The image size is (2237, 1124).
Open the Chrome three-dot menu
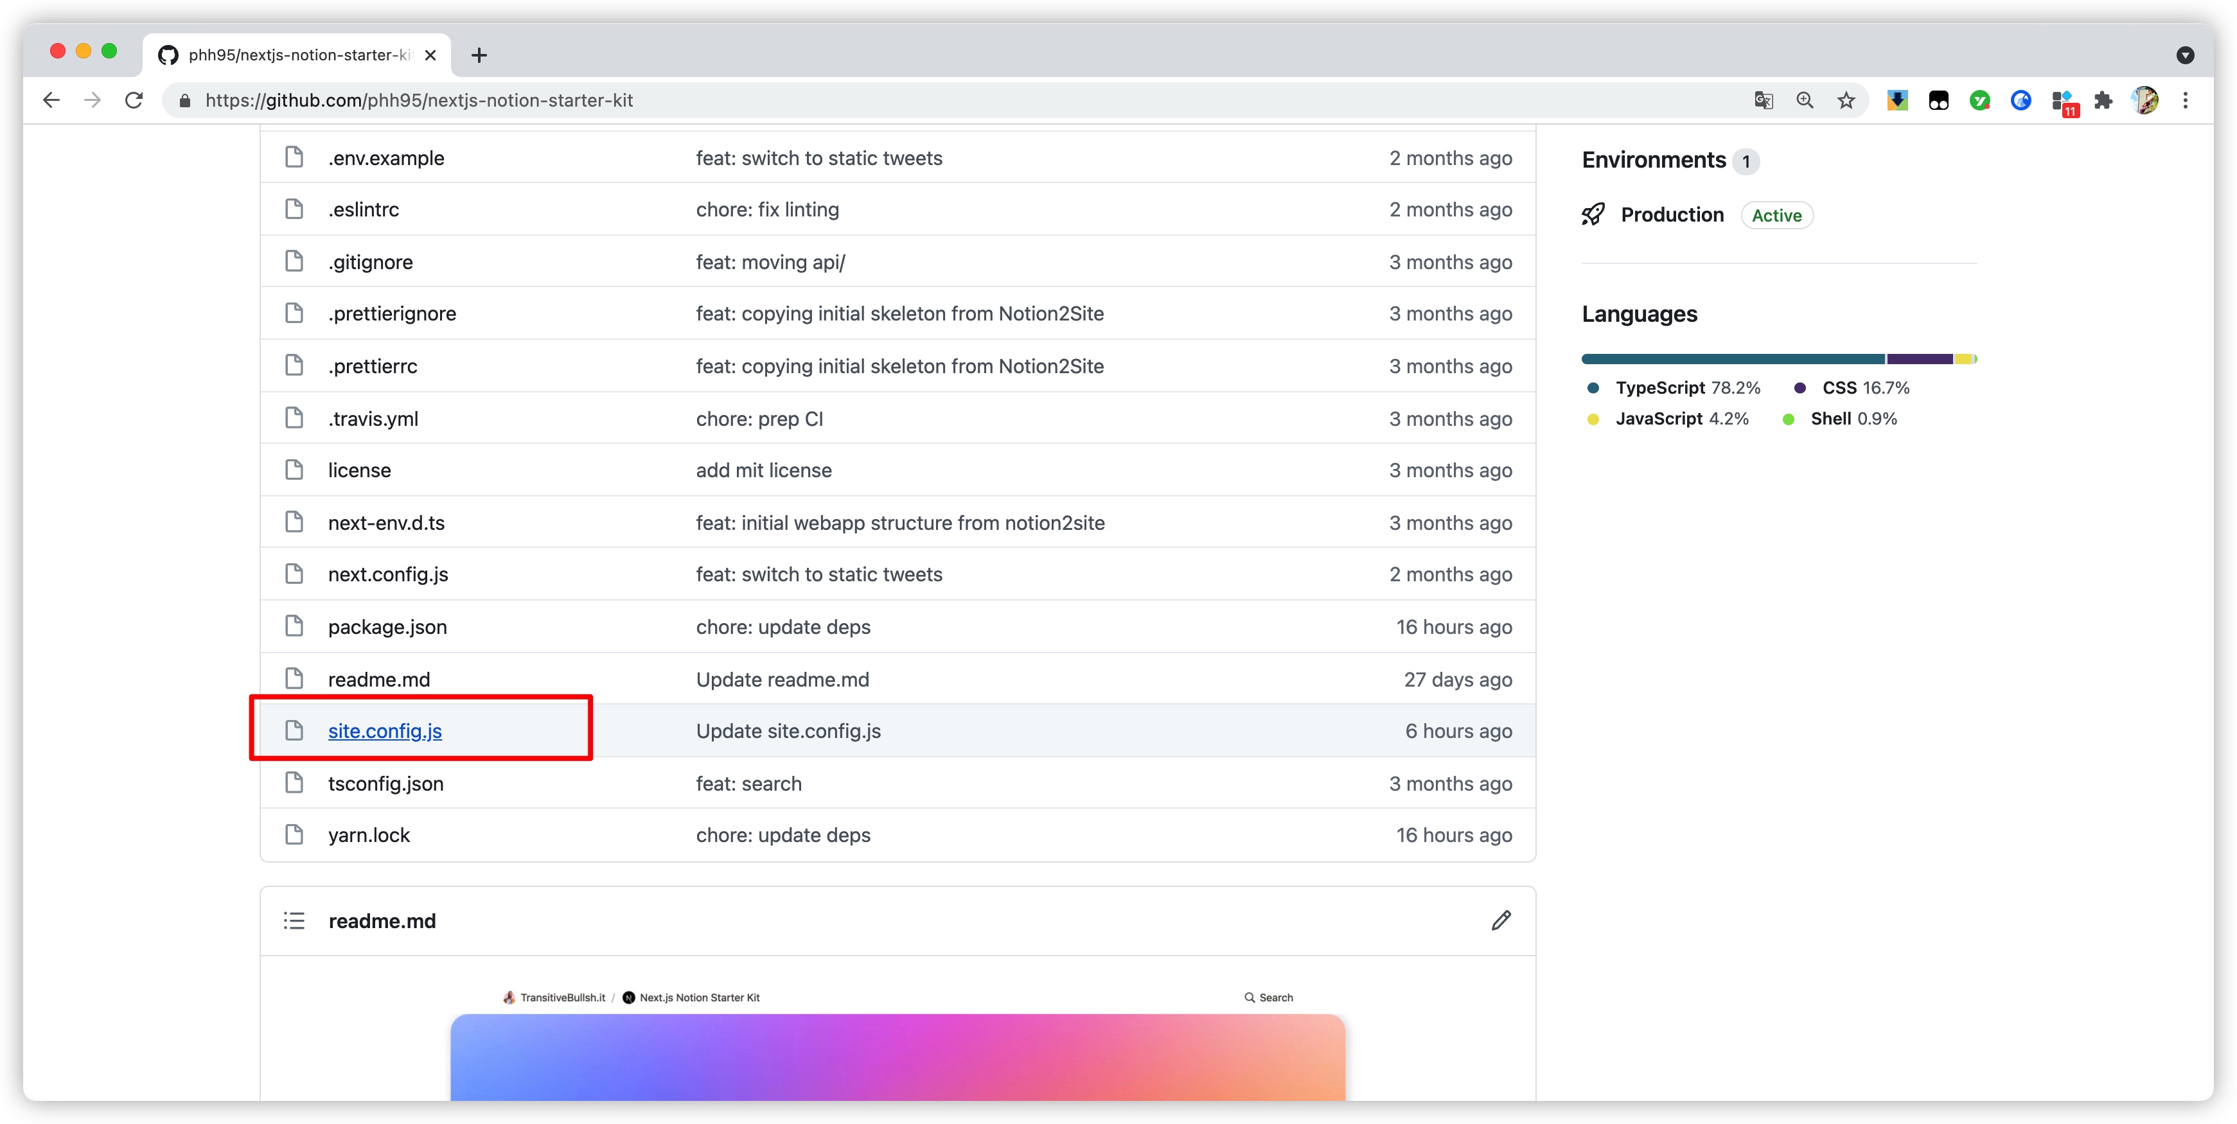tap(2186, 101)
